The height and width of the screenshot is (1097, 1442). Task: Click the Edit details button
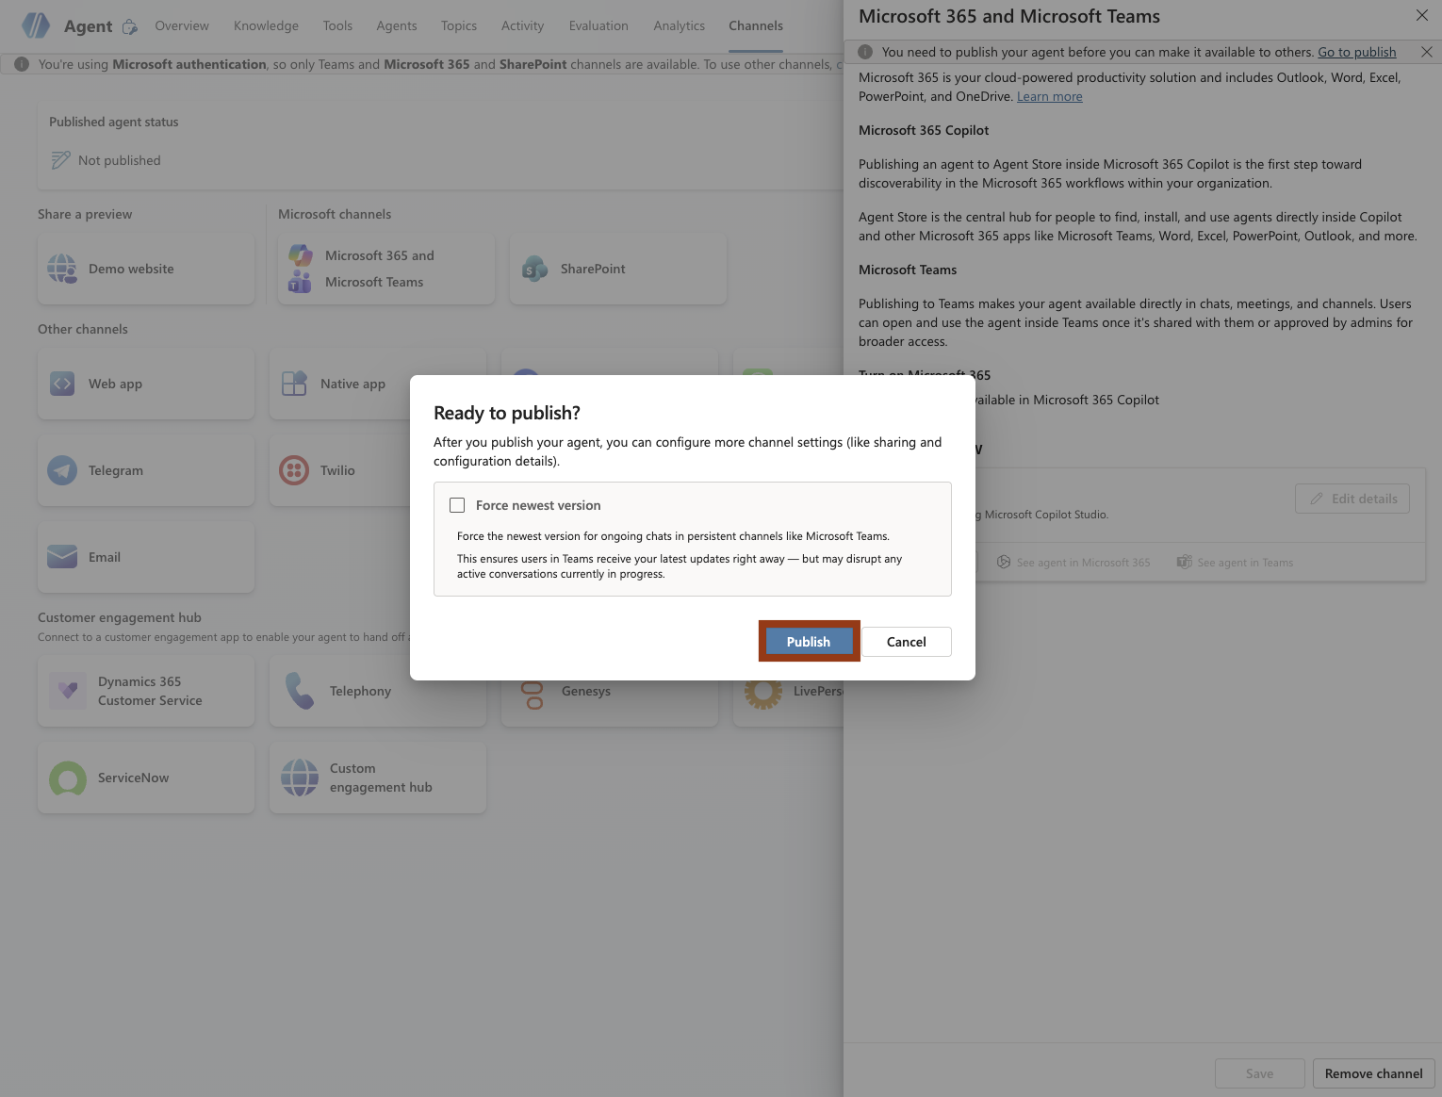[1352, 499]
